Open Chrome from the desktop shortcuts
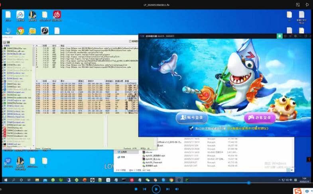Viewport: 313px width, 194px height. (20, 31)
